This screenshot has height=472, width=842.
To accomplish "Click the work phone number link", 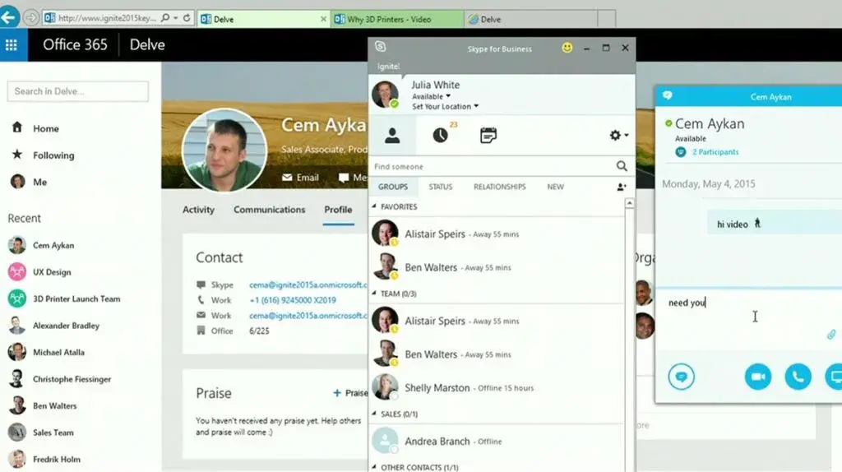I will coord(293,300).
